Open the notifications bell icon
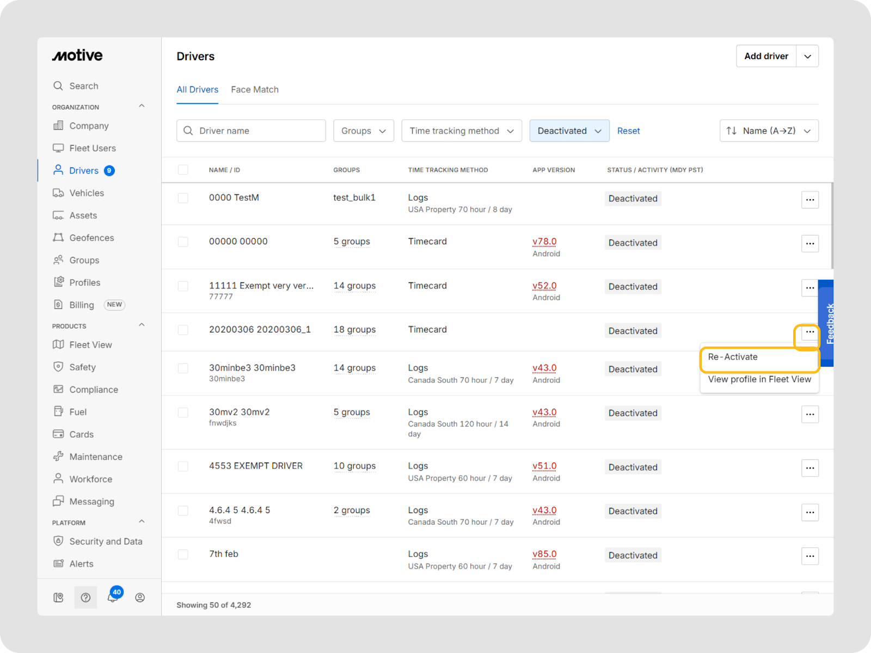 [113, 598]
